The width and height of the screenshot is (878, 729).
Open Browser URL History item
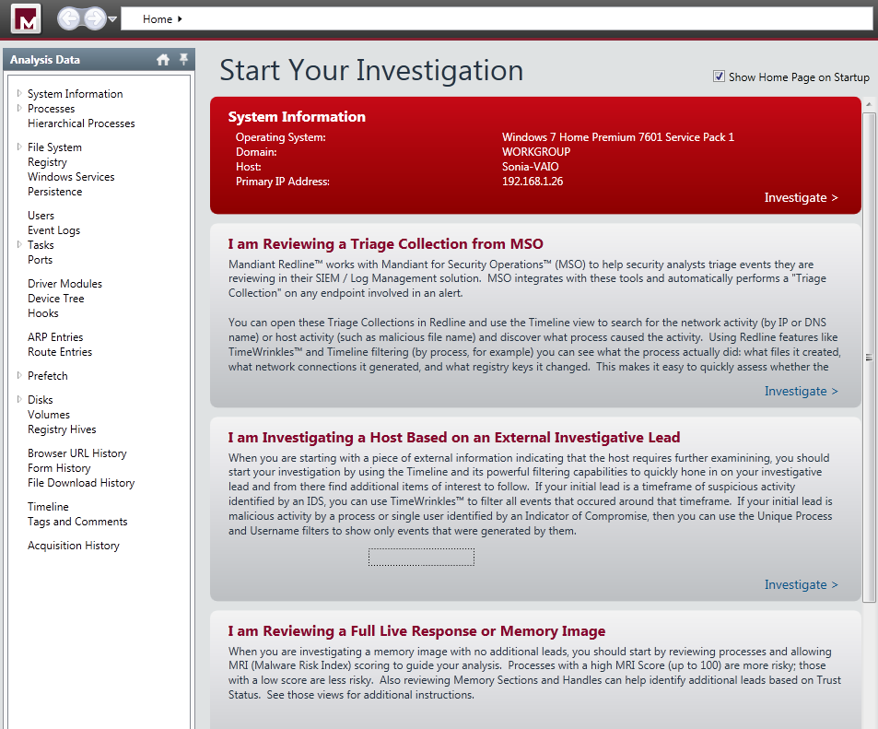click(76, 453)
